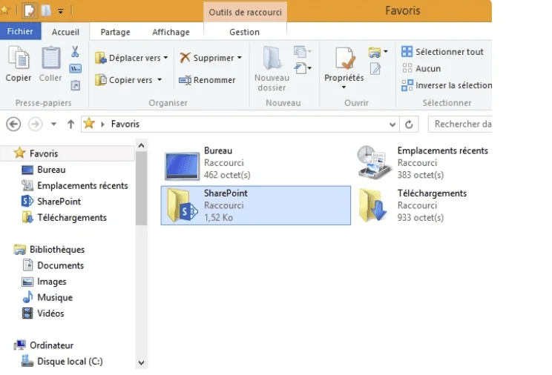Click the navigation pane scrollbar thumb
The width and height of the screenshot is (552, 375).
(141, 188)
